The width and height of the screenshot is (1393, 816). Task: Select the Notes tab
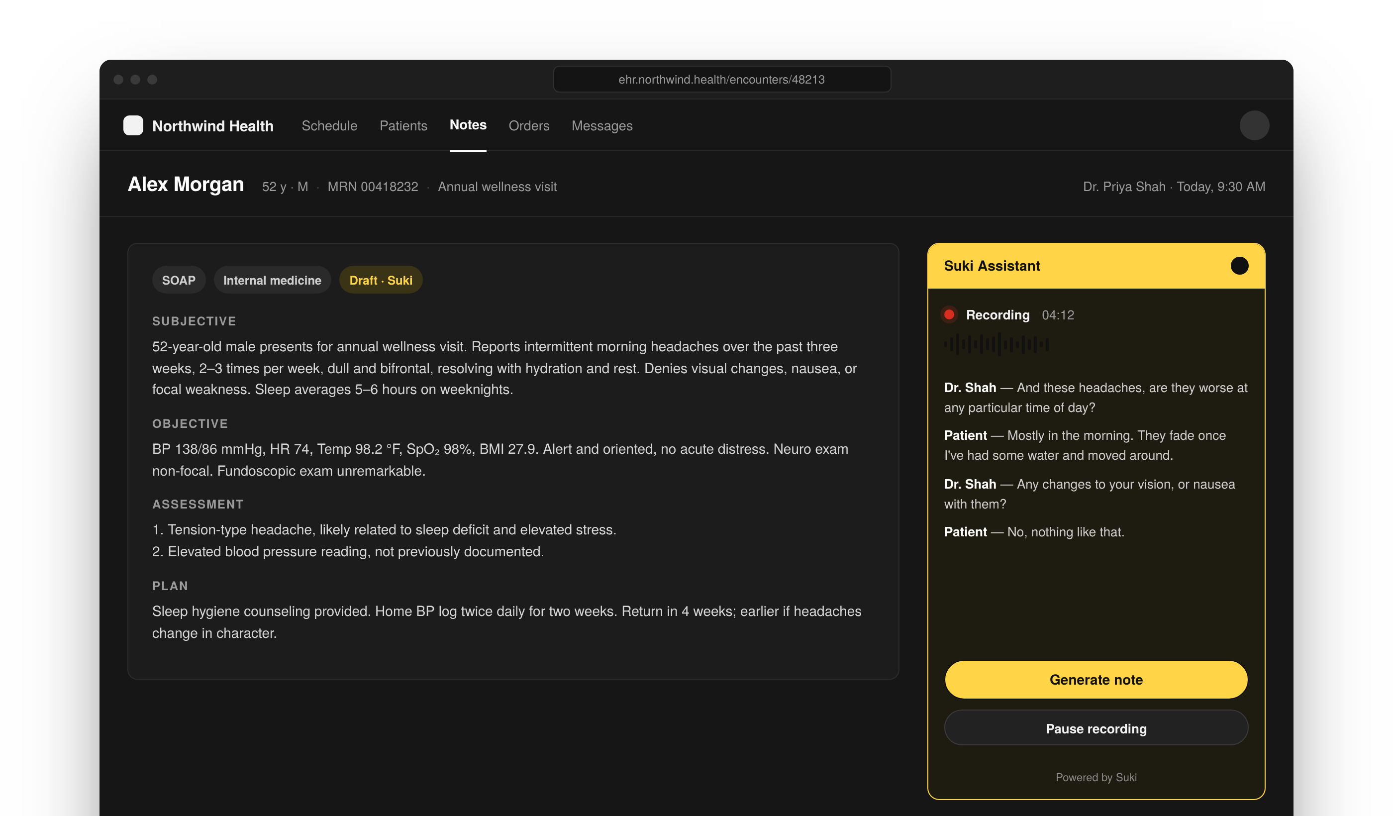[468, 125]
